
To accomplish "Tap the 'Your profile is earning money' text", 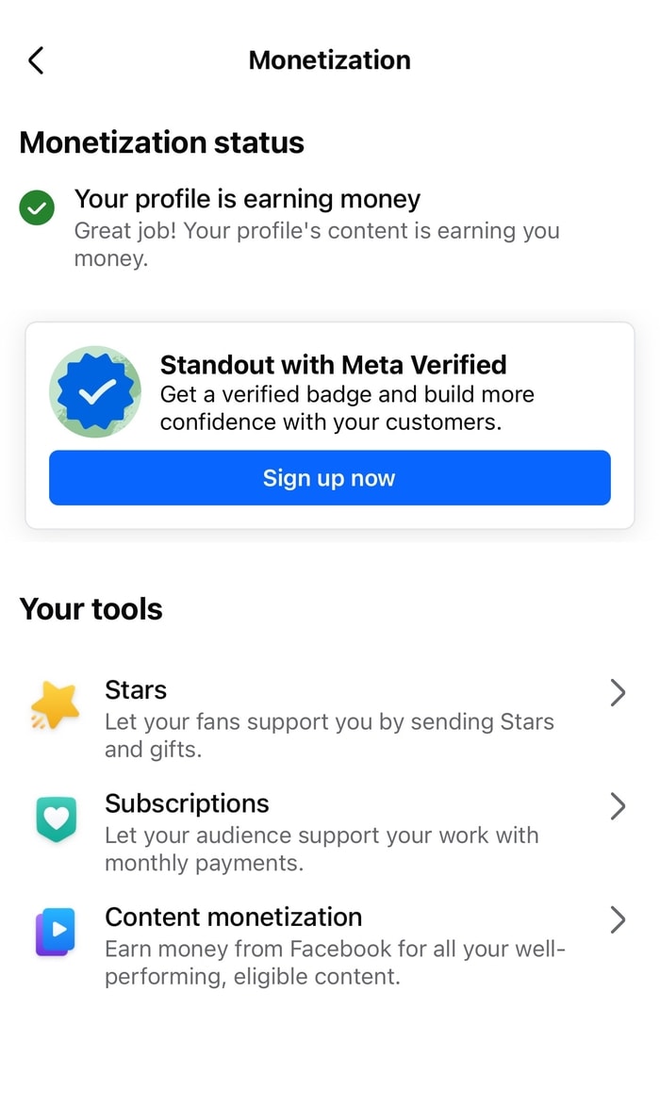I will (247, 199).
